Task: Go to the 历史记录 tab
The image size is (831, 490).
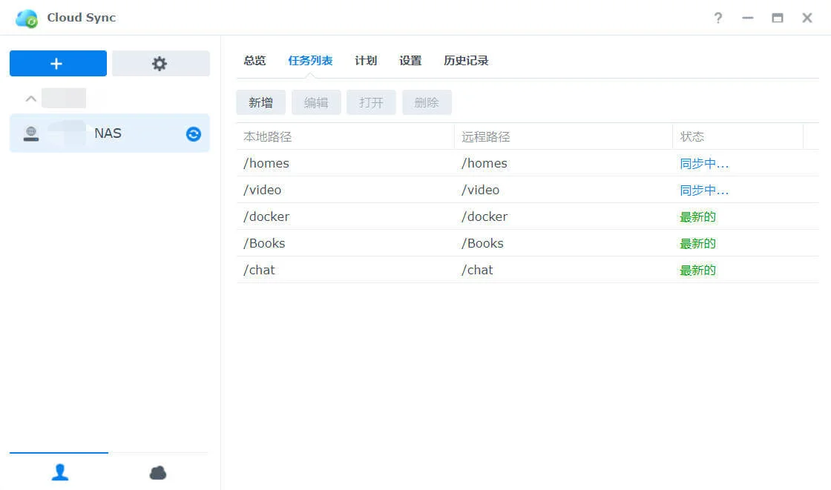Action: (466, 61)
